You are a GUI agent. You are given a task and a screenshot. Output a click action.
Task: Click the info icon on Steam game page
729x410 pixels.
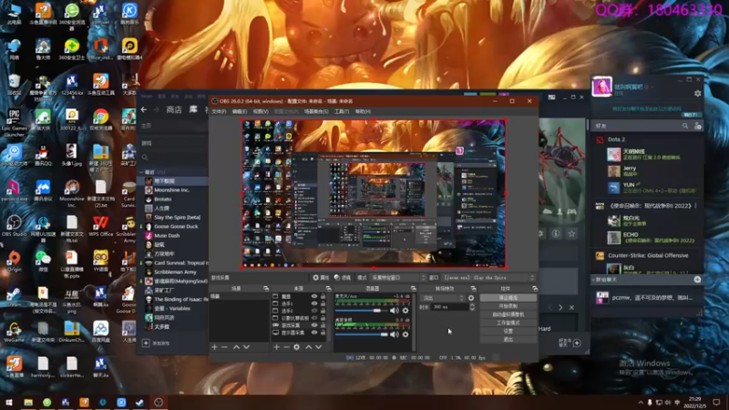pyautogui.click(x=556, y=234)
